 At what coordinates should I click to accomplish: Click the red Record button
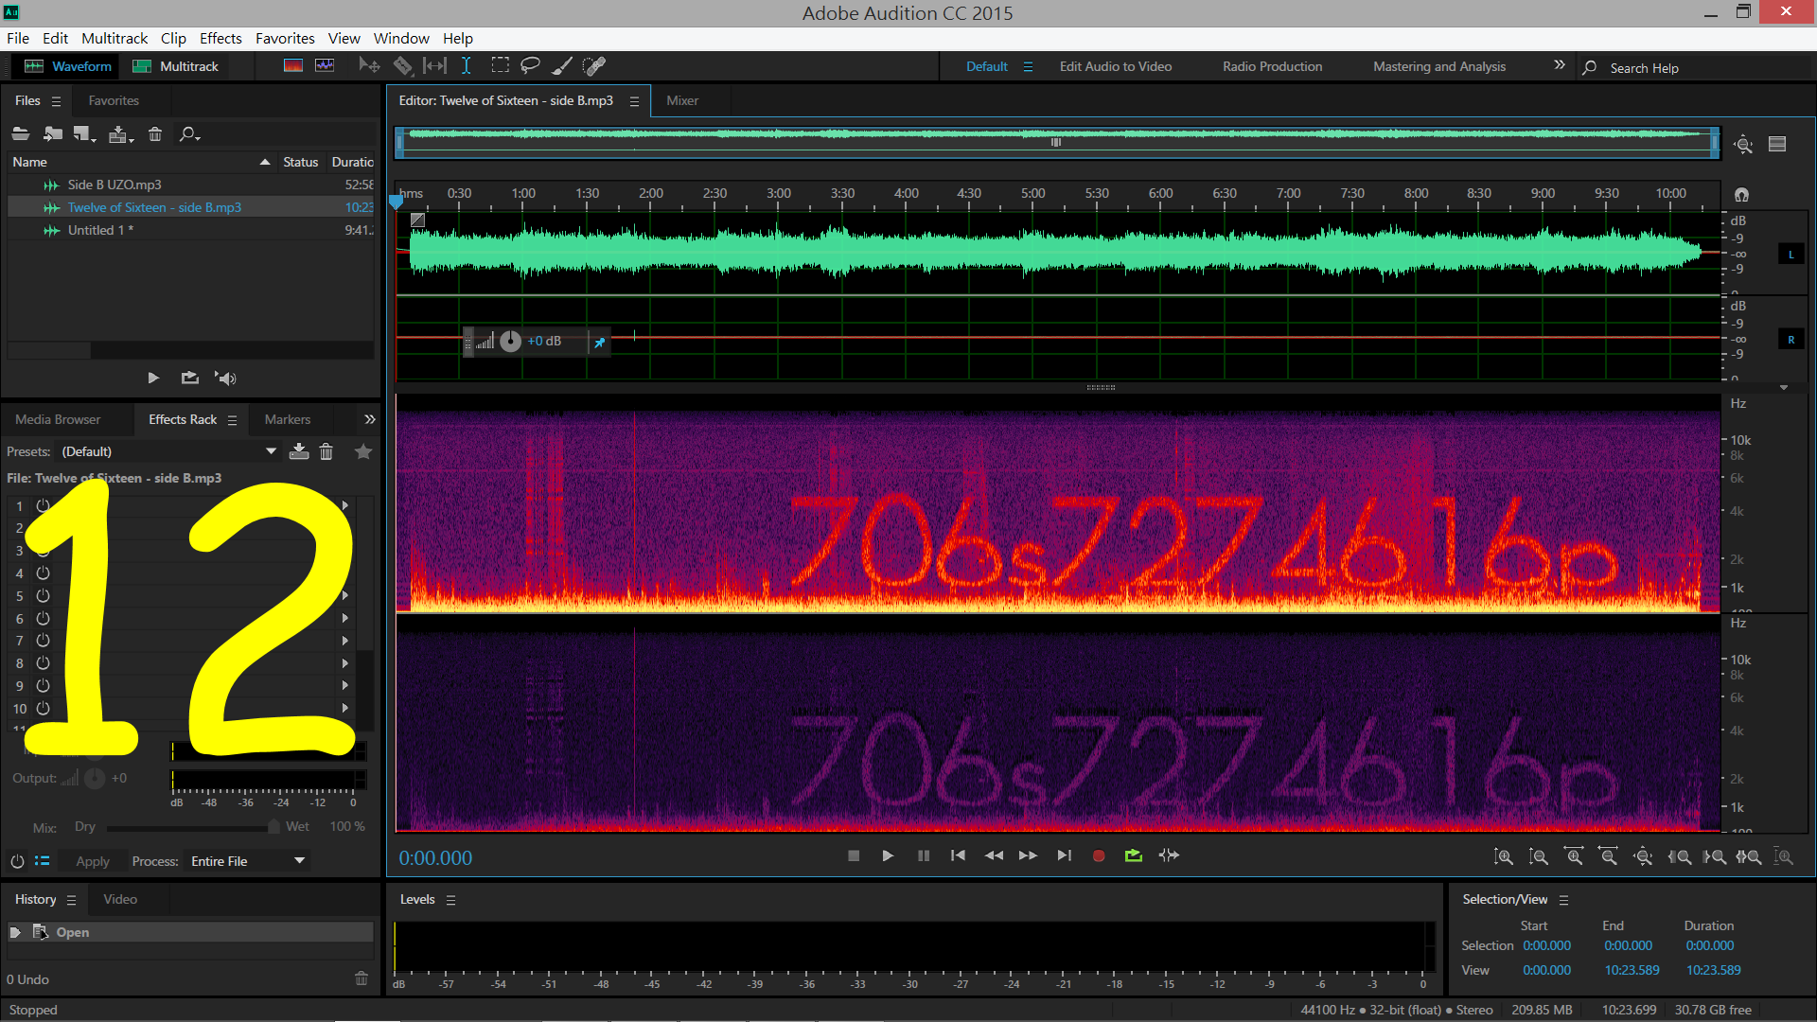click(1098, 856)
